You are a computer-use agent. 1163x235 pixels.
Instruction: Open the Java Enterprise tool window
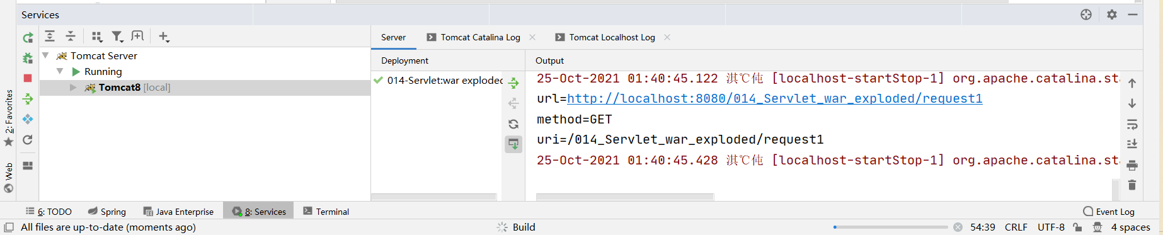[x=178, y=212]
